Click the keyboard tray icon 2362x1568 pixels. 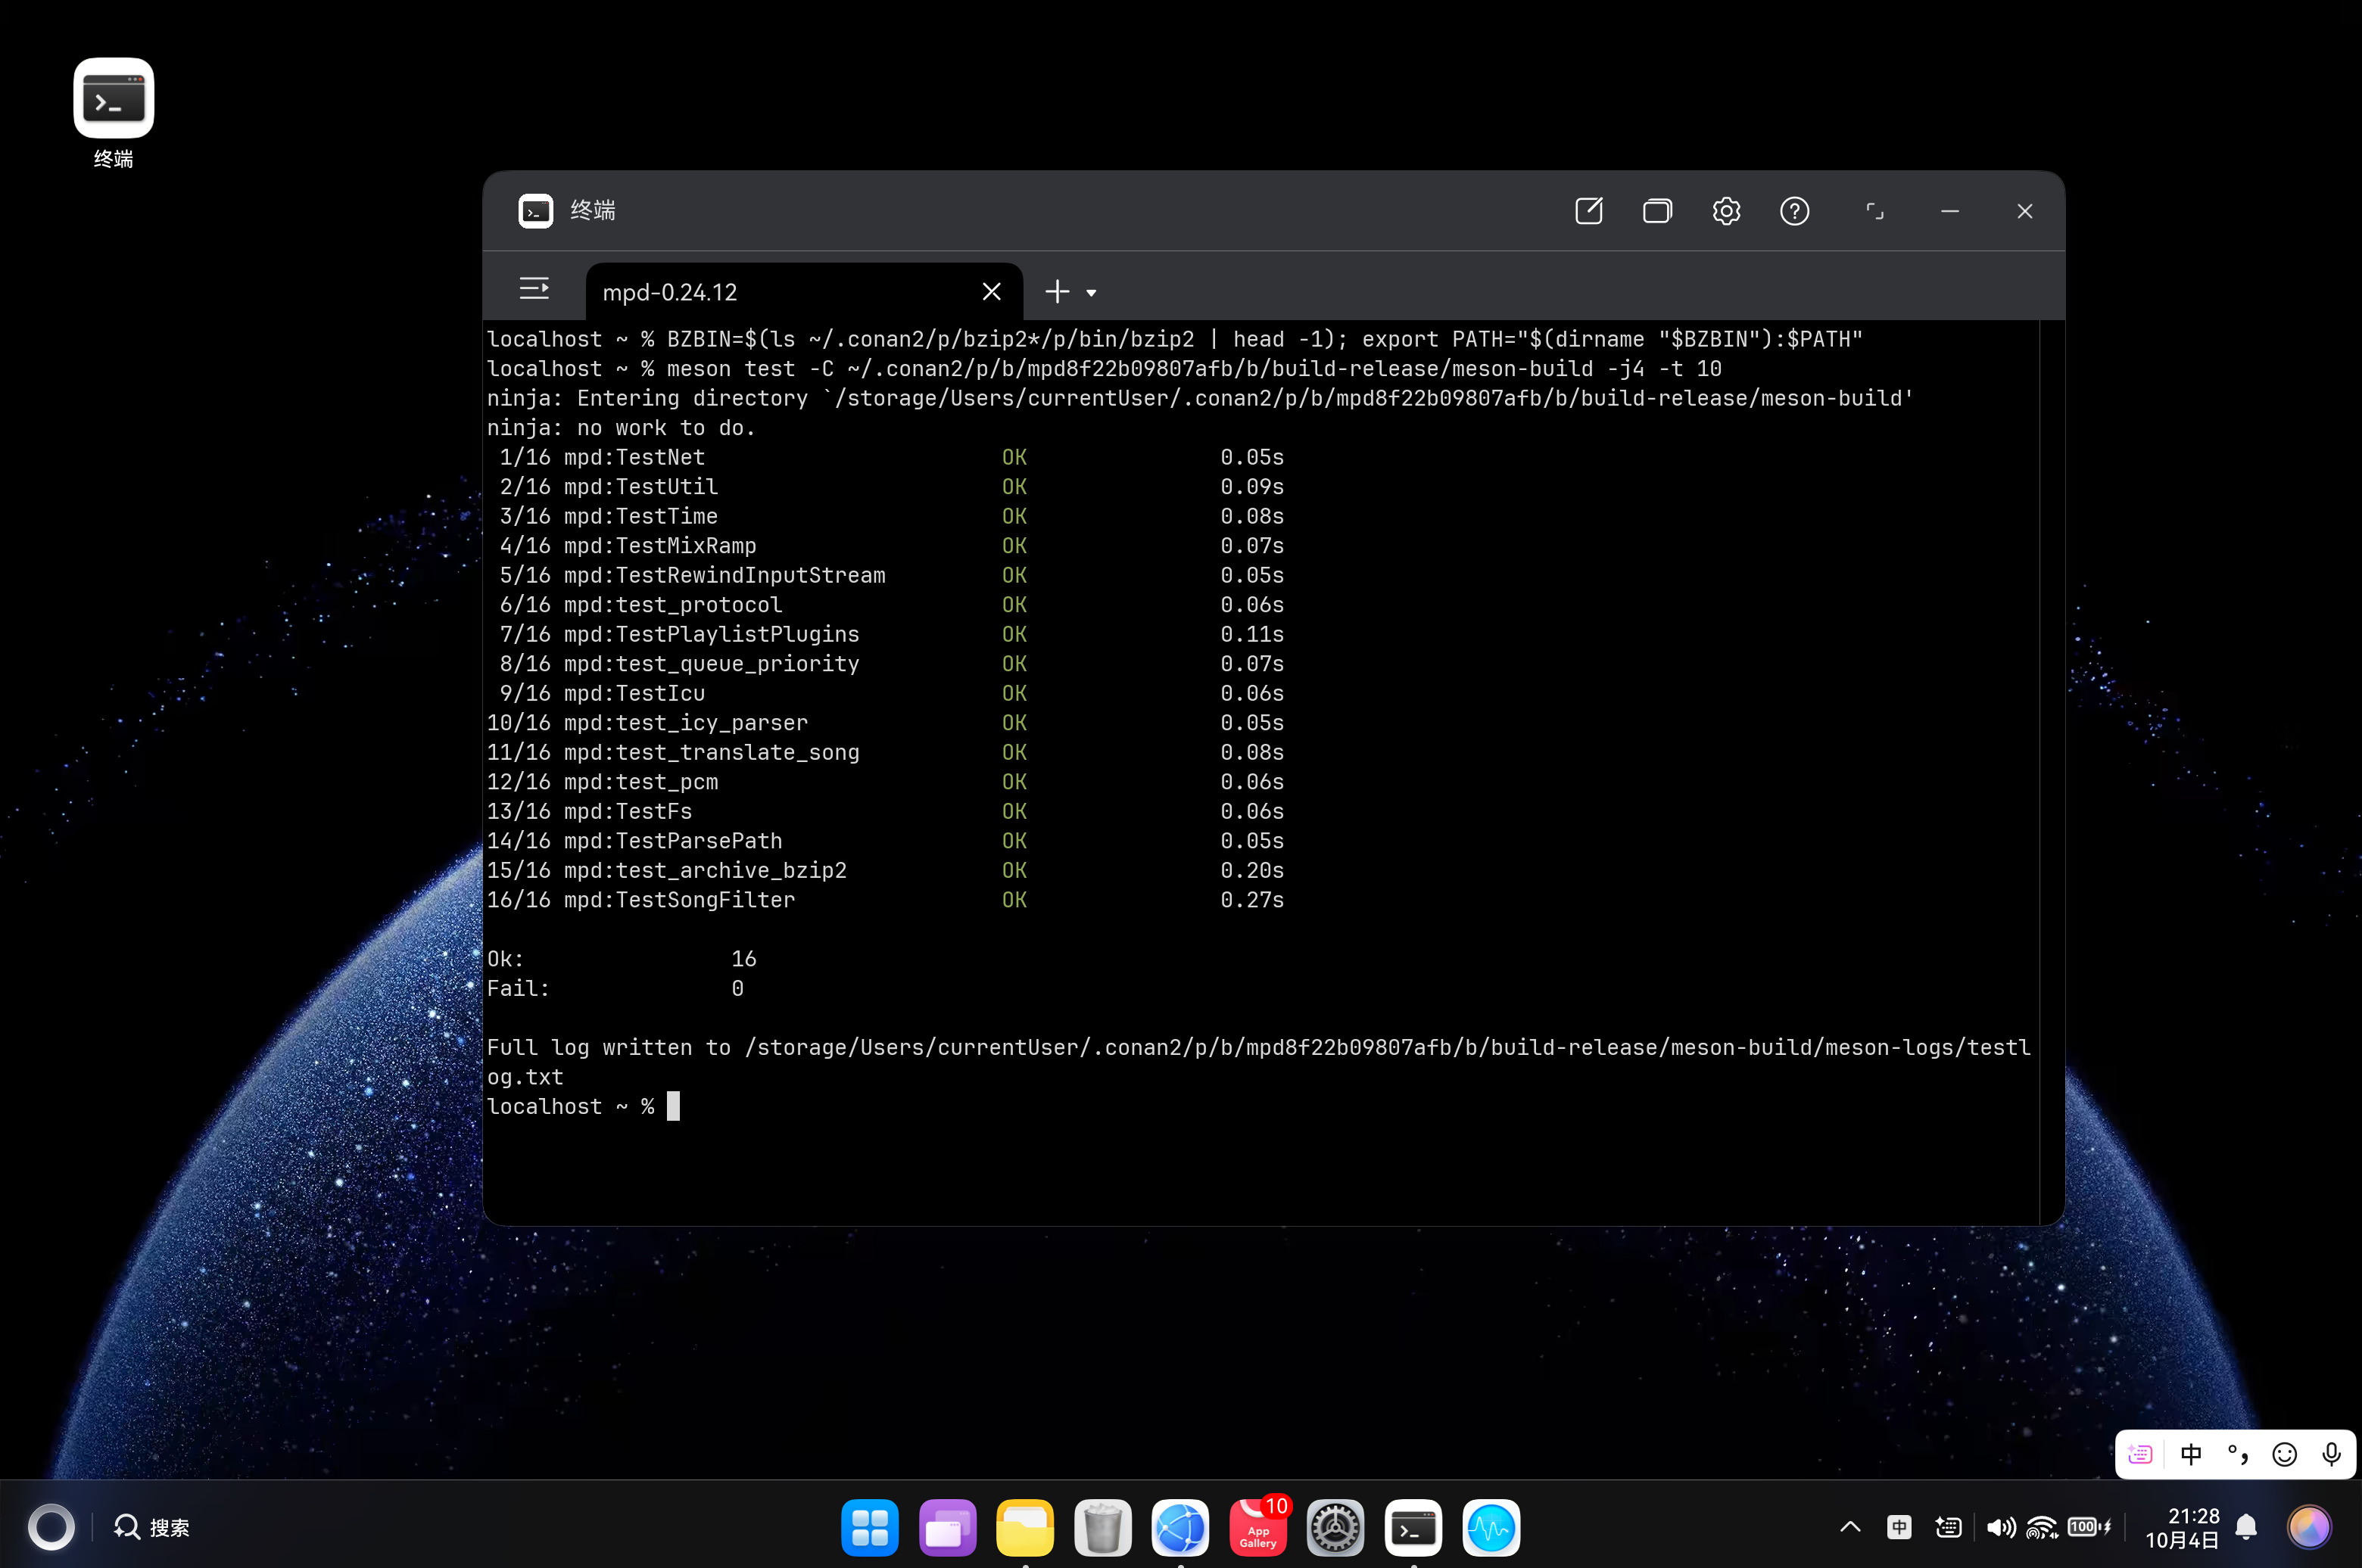[1948, 1526]
